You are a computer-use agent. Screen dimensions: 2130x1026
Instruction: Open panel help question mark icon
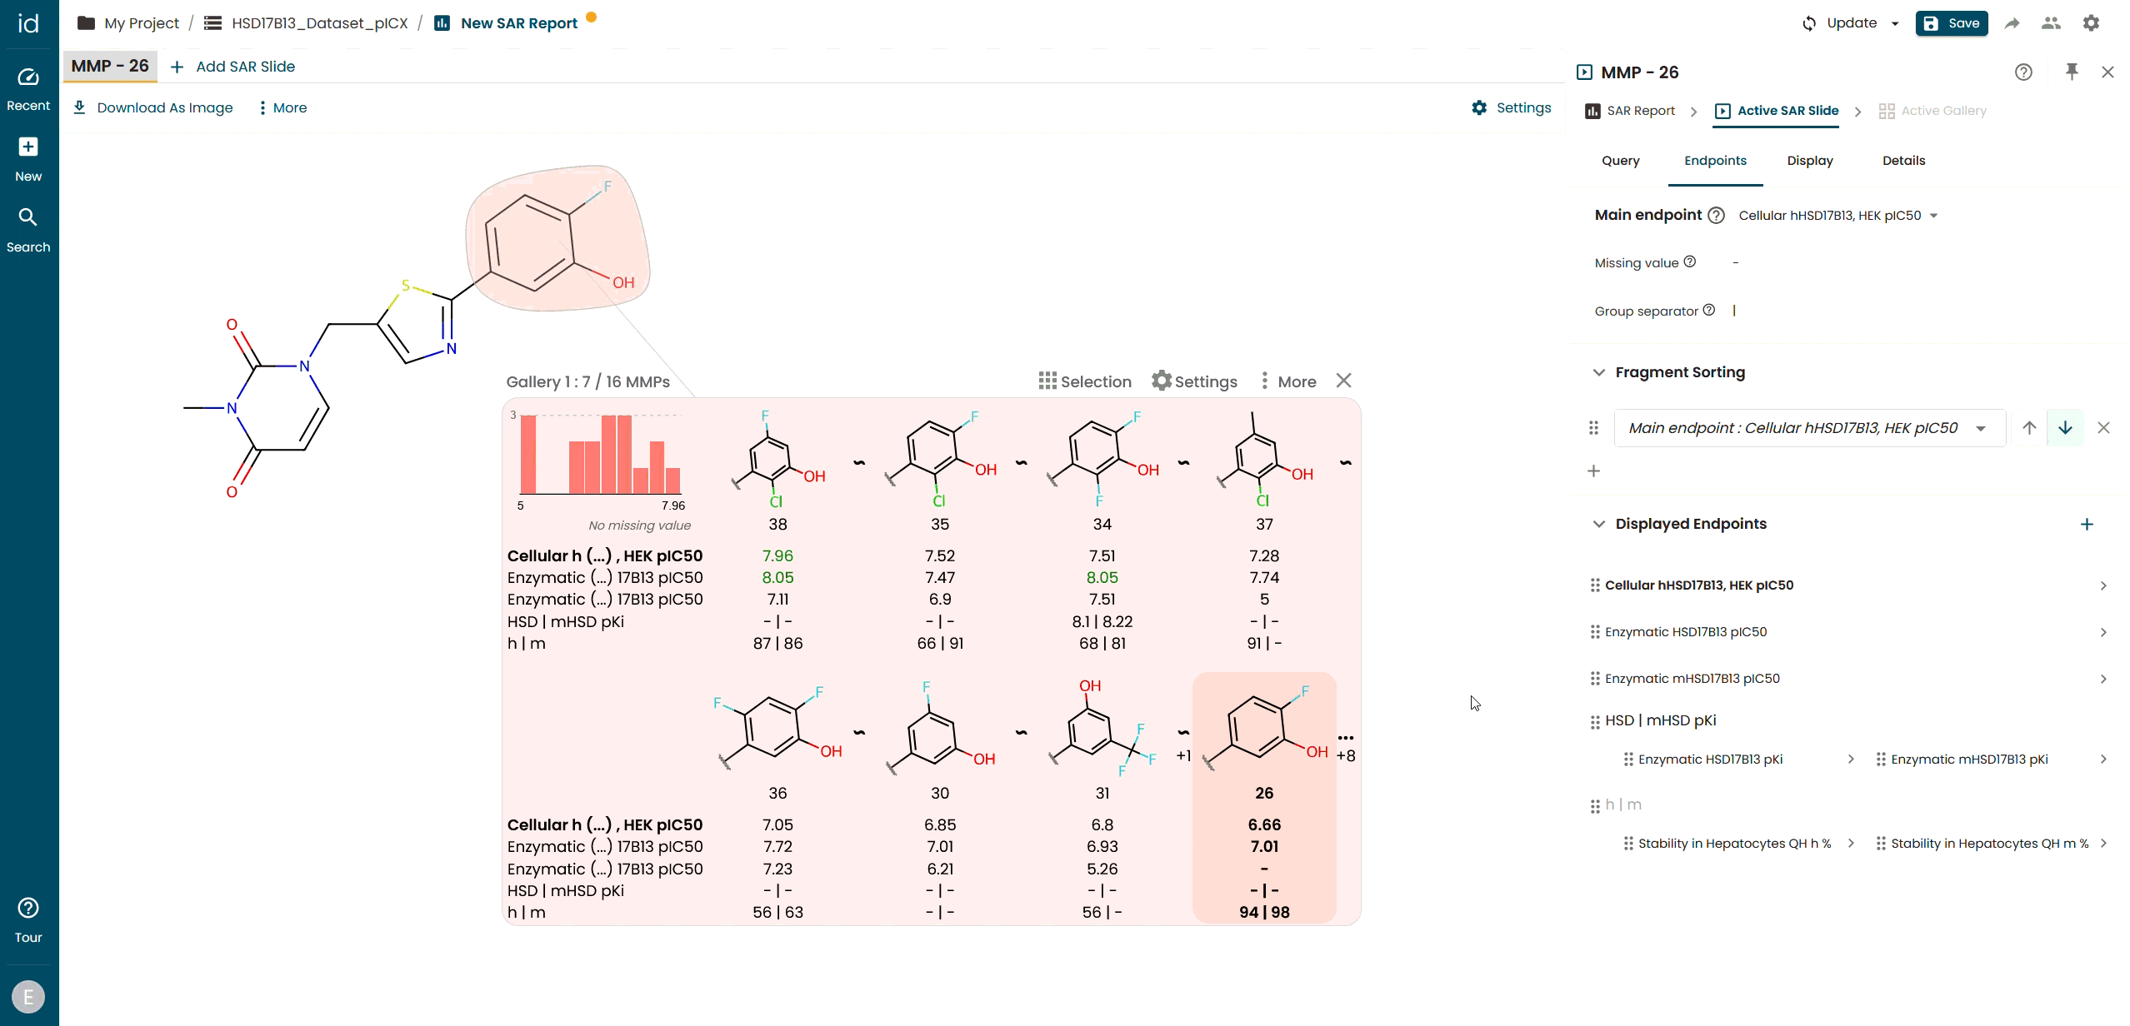[x=2023, y=72]
